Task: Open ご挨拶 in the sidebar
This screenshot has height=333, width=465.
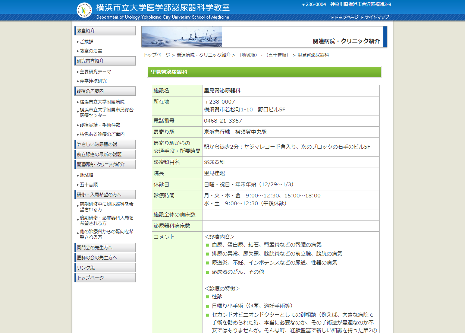Action: point(86,42)
